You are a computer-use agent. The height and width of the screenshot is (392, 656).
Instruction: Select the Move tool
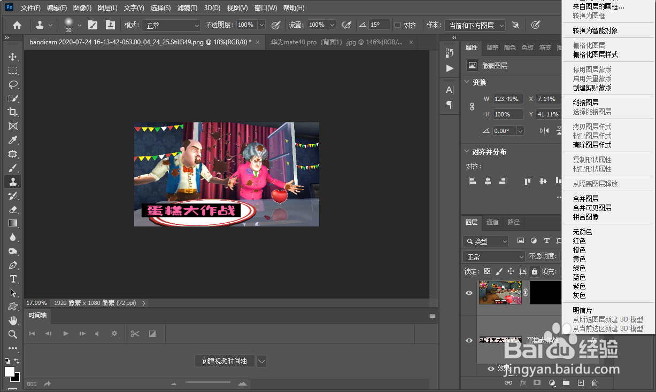point(13,57)
